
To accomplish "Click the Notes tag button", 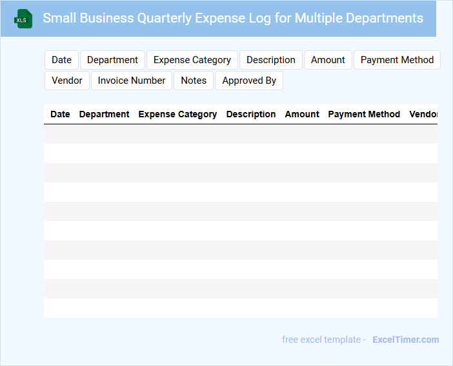I will (194, 81).
